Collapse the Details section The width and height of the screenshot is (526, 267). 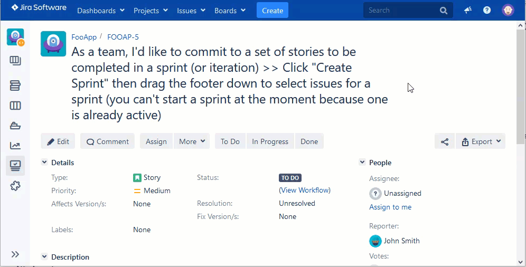point(44,163)
